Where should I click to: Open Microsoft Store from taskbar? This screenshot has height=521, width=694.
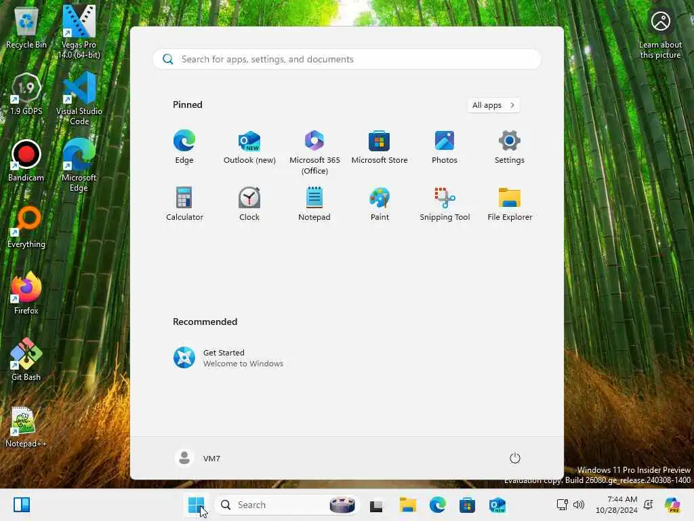pos(467,505)
